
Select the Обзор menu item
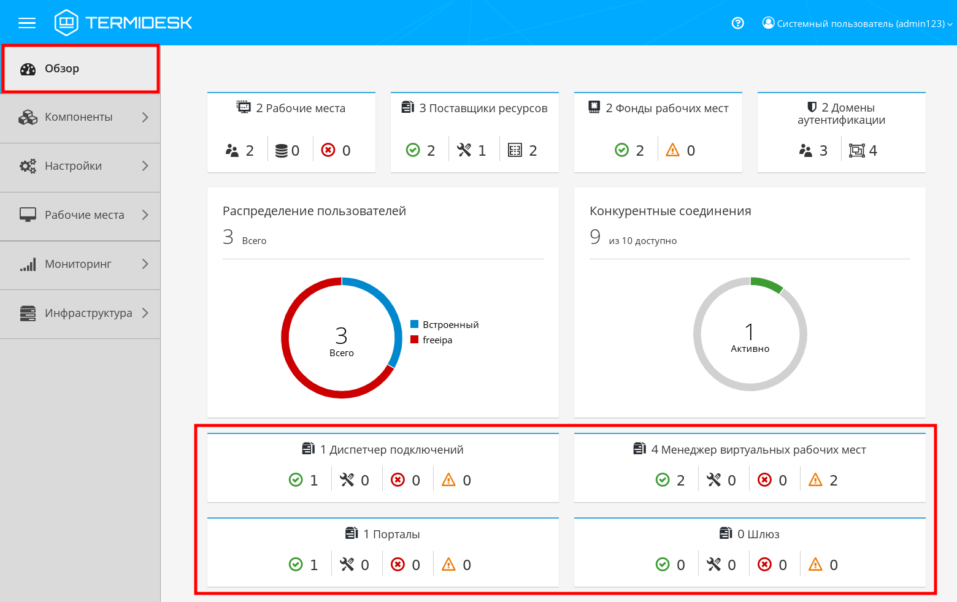pyautogui.click(x=62, y=69)
